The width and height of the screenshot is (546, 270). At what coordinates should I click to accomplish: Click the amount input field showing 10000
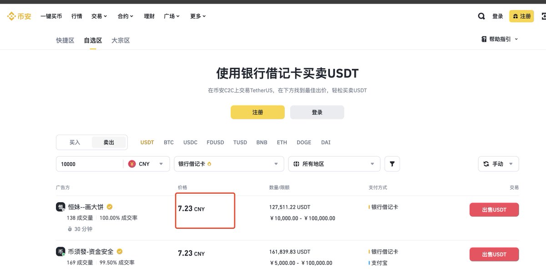pyautogui.click(x=90, y=164)
